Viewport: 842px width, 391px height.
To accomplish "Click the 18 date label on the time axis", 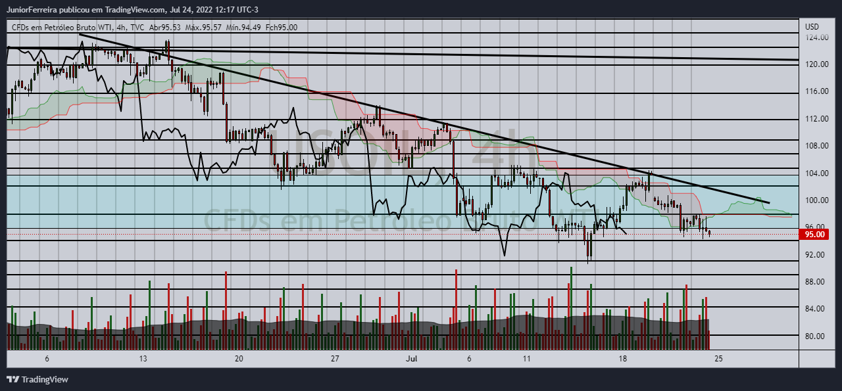I will tap(623, 359).
